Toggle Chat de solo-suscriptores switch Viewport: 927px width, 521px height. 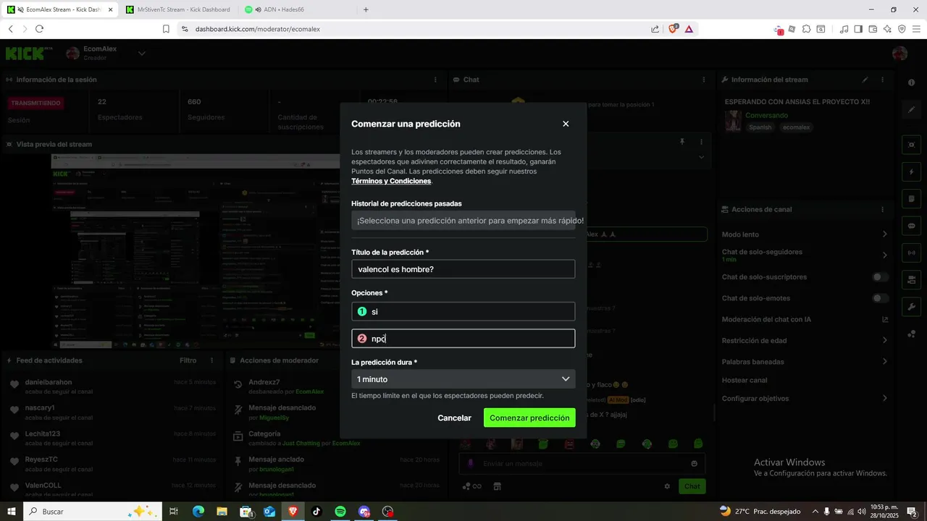pos(880,277)
